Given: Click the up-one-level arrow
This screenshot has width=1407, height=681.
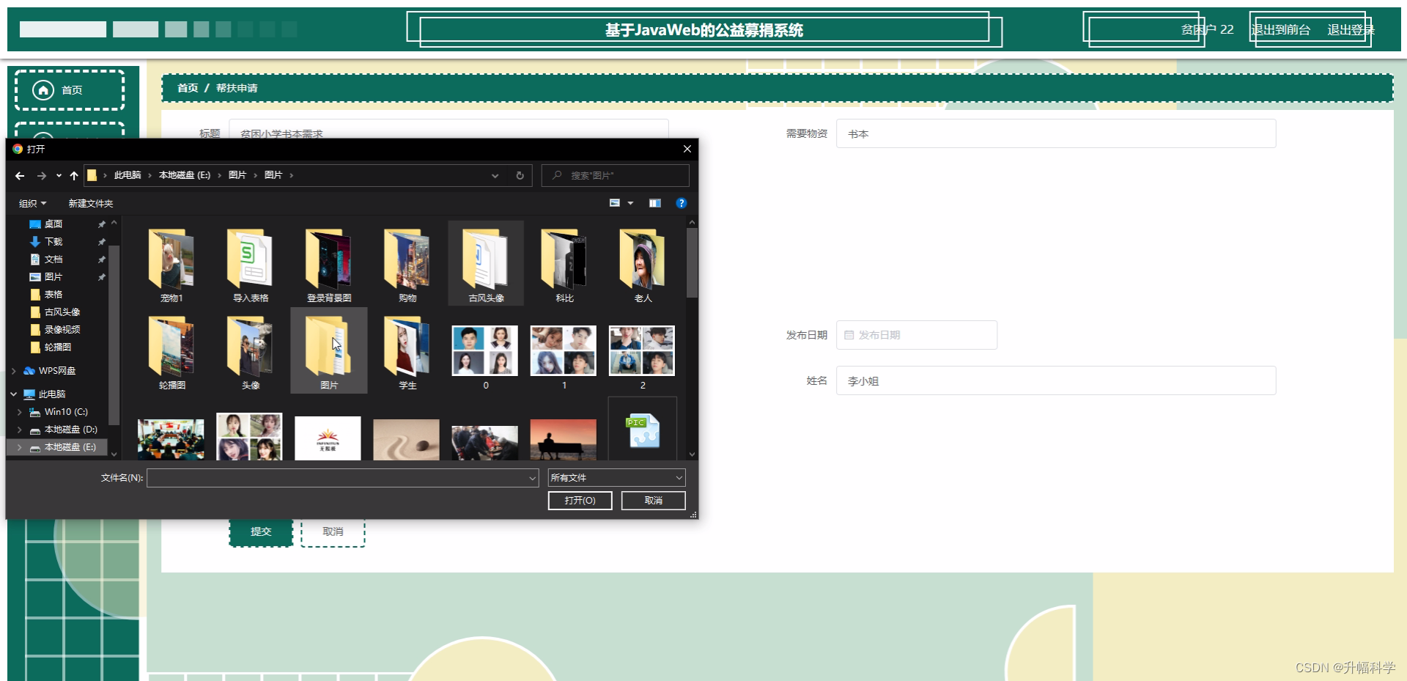Looking at the screenshot, I should point(73,176).
